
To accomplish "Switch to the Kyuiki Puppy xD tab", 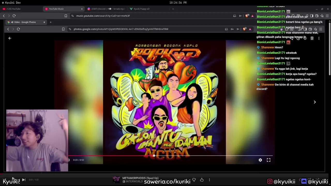I will point(149,9).
